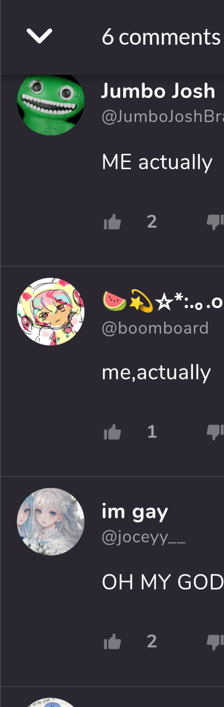
Task: Dislike the @boomboard comment
Action: [215, 433]
